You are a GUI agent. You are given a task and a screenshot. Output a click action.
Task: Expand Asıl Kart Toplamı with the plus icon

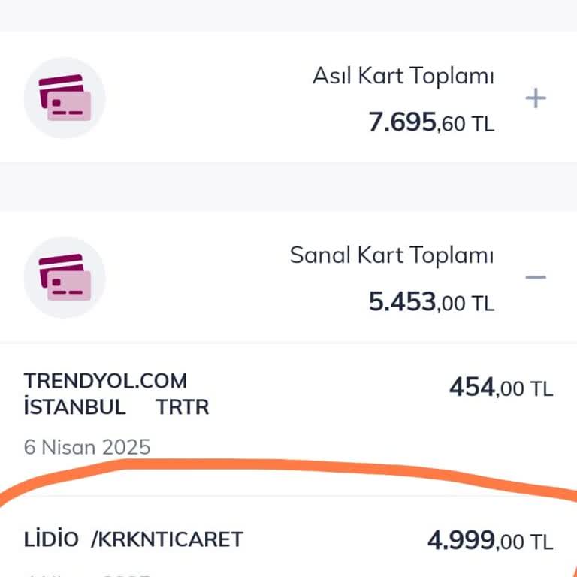click(x=535, y=98)
